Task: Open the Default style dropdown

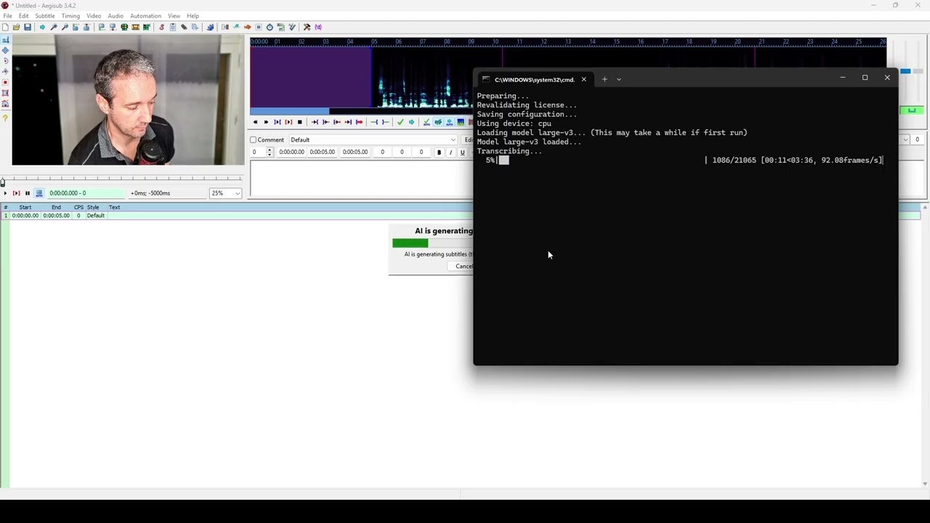Action: (x=373, y=140)
